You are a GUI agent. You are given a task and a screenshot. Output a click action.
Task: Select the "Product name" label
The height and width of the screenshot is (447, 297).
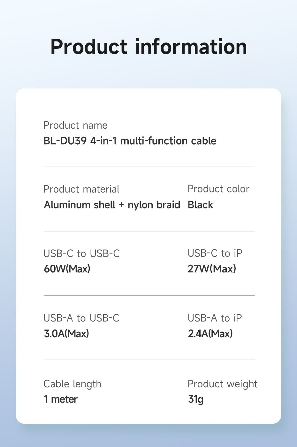pyautogui.click(x=75, y=125)
